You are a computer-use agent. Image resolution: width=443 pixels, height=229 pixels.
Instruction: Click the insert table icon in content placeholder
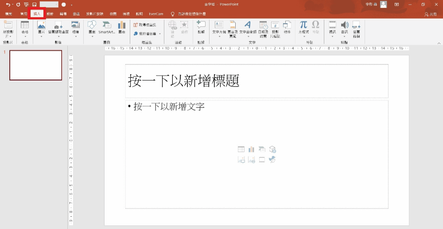tap(241, 149)
